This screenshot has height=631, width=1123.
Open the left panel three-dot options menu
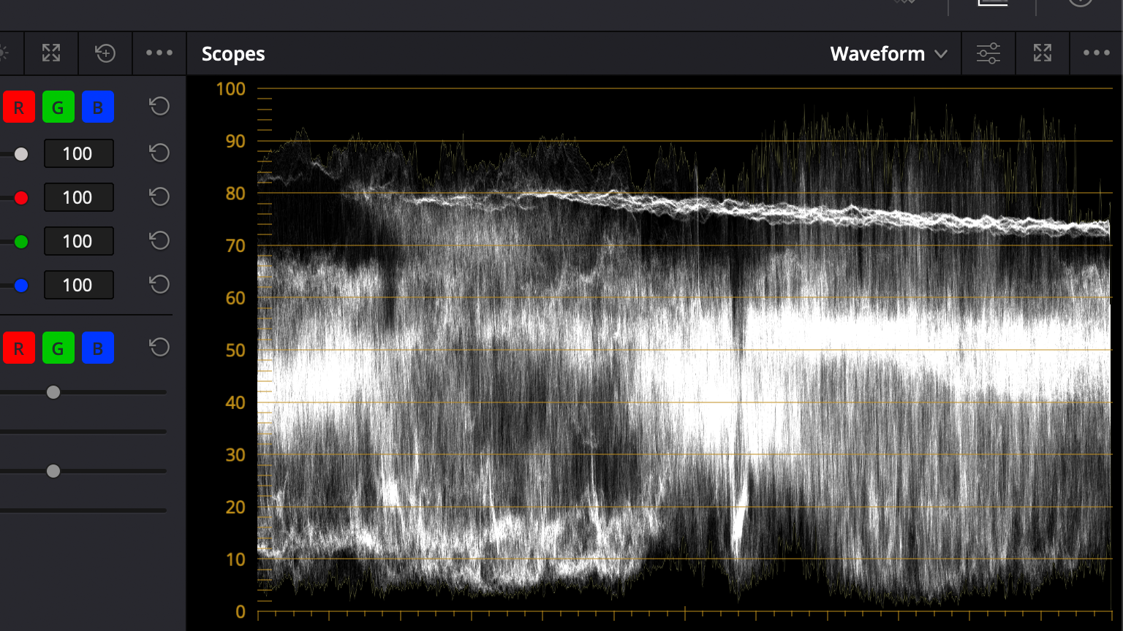(x=159, y=53)
